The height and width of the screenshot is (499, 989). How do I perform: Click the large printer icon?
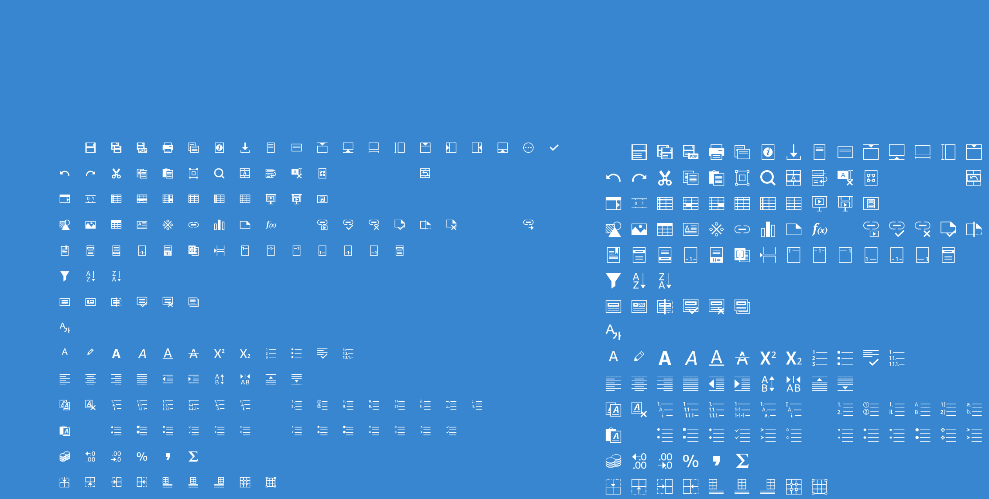pyautogui.click(x=716, y=152)
